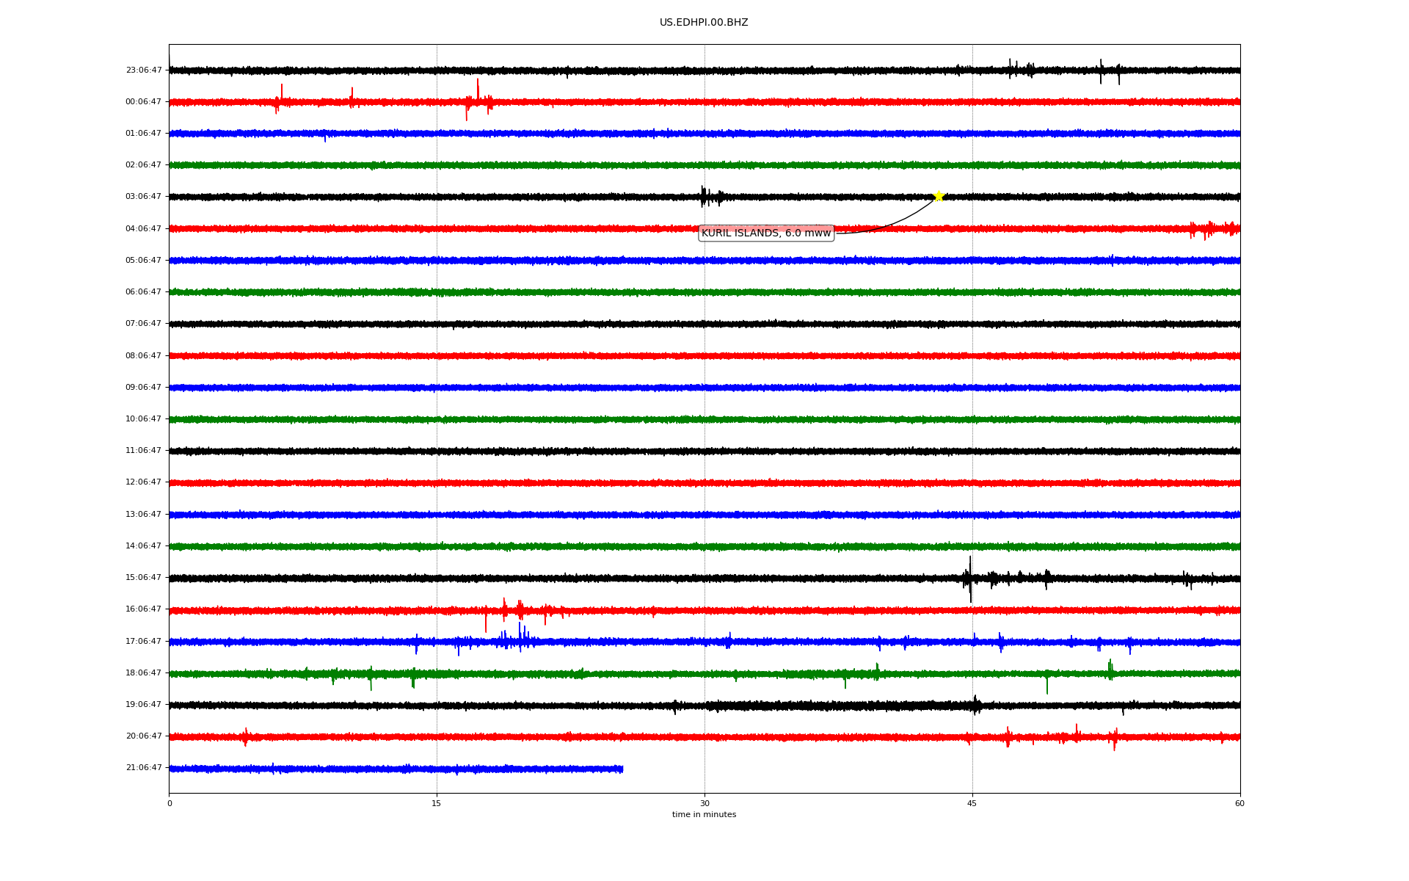Click the 05:06:47 time label

coord(144,261)
